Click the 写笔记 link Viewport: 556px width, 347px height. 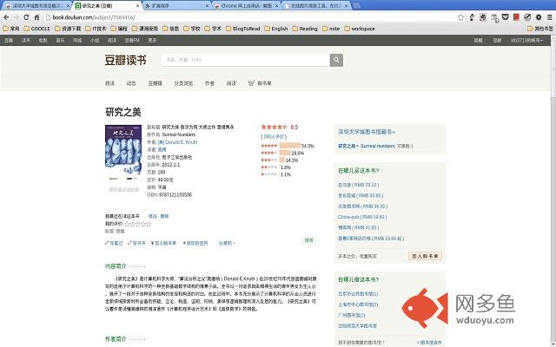(114, 243)
